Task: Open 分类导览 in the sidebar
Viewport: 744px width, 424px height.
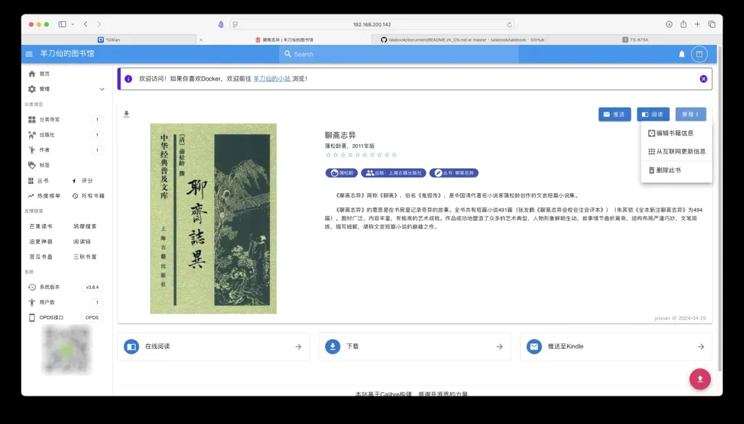Action: point(50,119)
